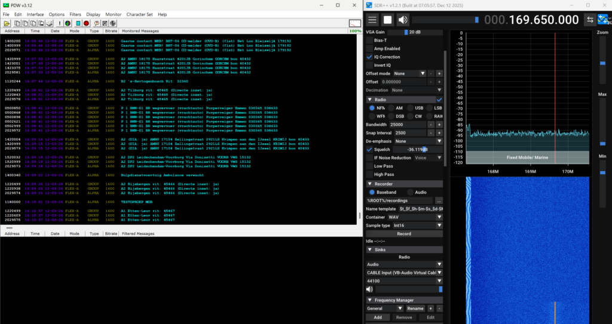Click the swap arrows tuning mode icon
The height and width of the screenshot is (324, 612).
click(589, 20)
